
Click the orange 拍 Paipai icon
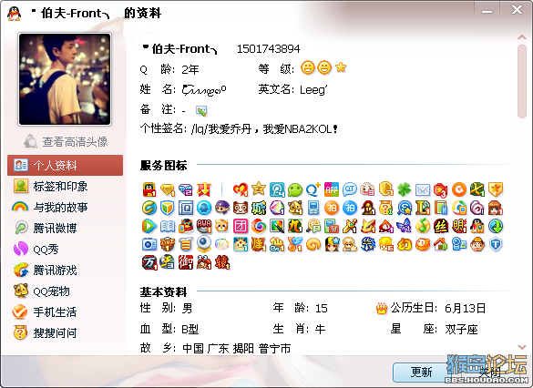point(332,208)
